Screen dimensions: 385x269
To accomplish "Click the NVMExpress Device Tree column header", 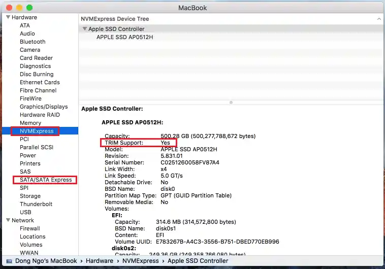I will 115,19.
